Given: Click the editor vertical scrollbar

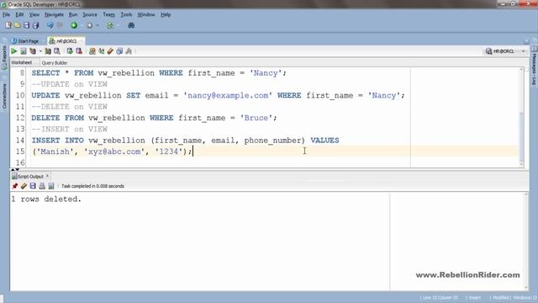Looking at the screenshot, I should [521, 117].
